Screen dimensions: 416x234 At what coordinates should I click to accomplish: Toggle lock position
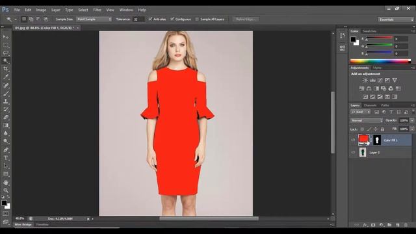coord(376,129)
